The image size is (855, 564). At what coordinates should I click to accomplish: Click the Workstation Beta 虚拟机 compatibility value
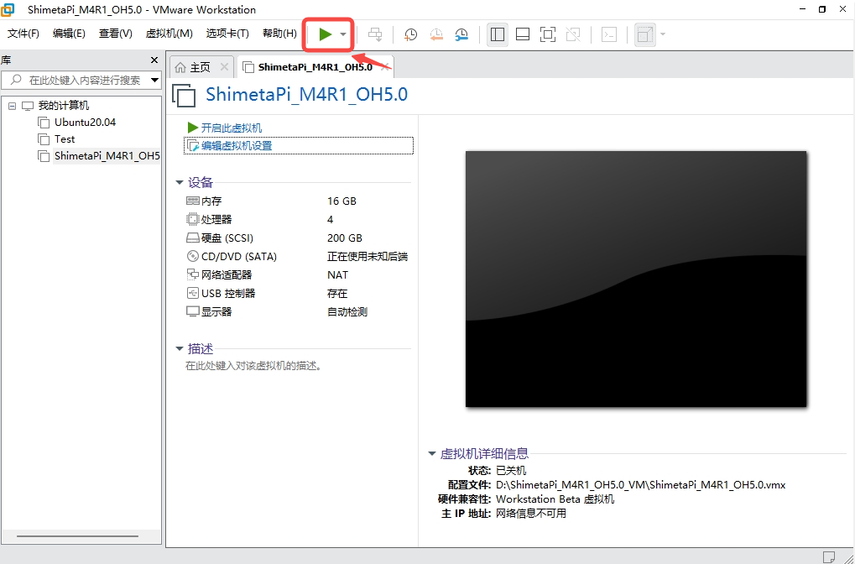(x=555, y=499)
